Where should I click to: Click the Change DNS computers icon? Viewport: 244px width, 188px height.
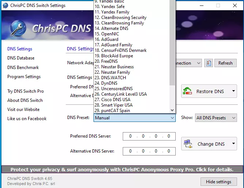(x=188, y=144)
